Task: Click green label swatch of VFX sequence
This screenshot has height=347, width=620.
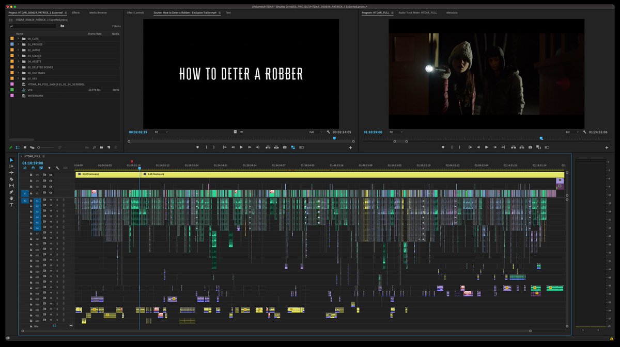Action: 12,90
